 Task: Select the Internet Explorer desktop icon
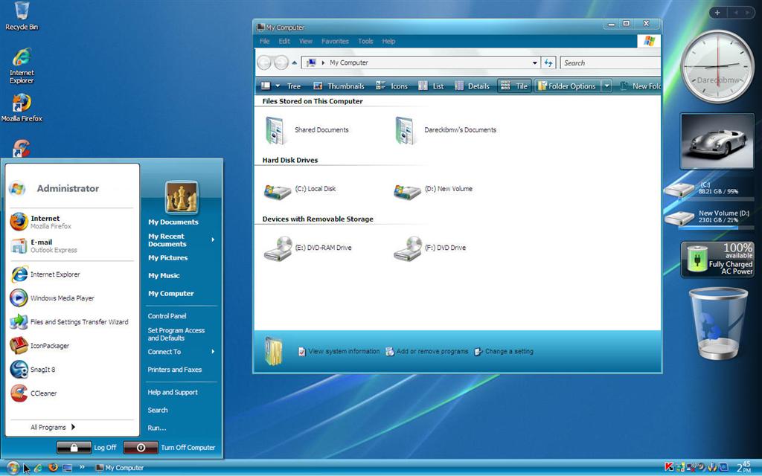22,65
